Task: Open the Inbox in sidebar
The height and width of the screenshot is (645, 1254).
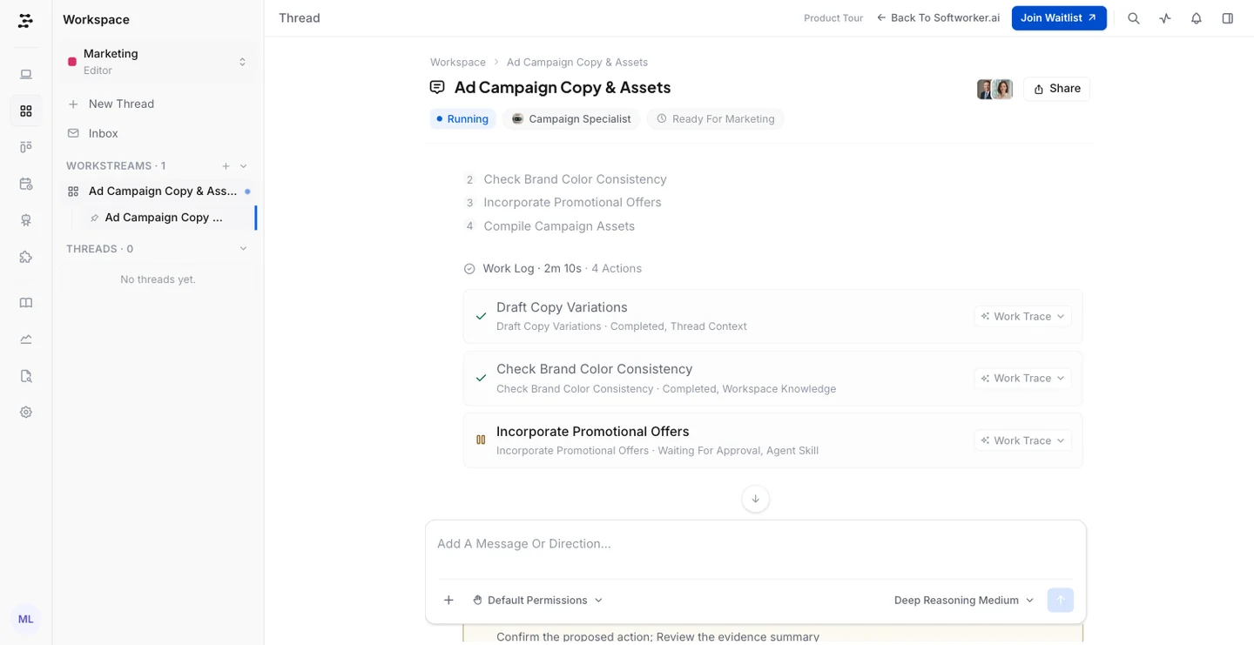Action: [x=158, y=133]
